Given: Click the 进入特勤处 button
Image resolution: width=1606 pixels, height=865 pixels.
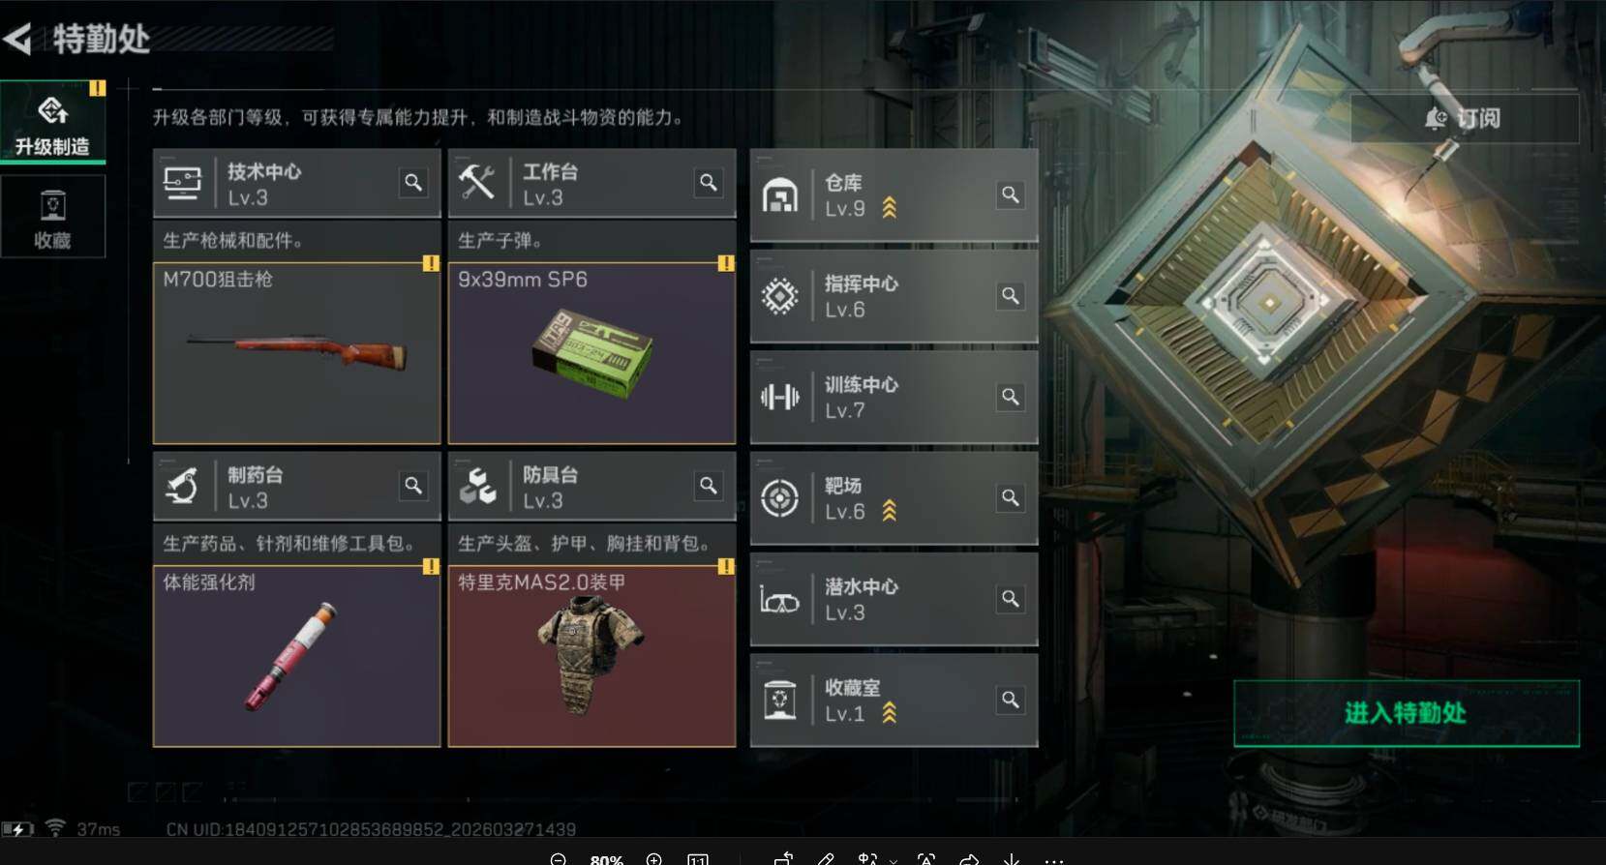Looking at the screenshot, I should (1407, 713).
